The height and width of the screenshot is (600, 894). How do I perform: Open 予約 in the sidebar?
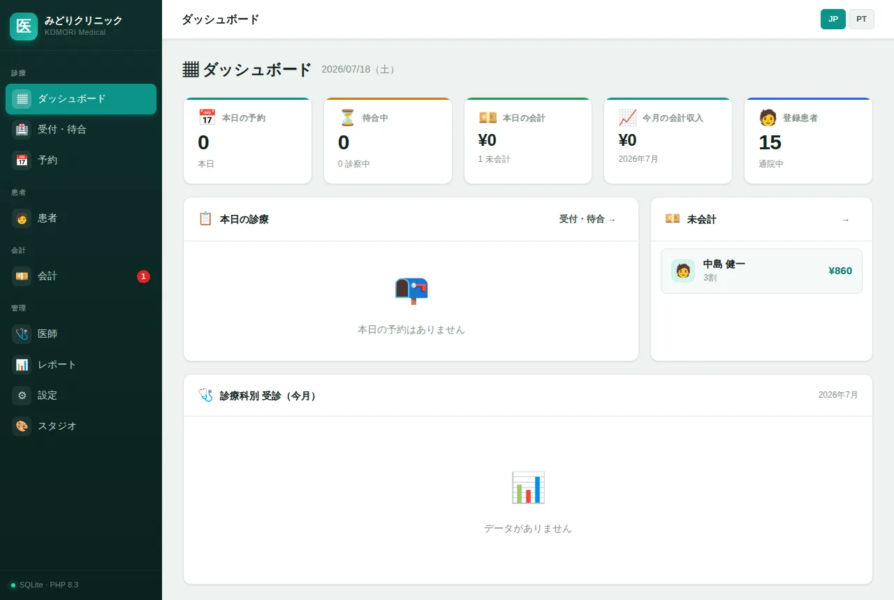coord(81,160)
